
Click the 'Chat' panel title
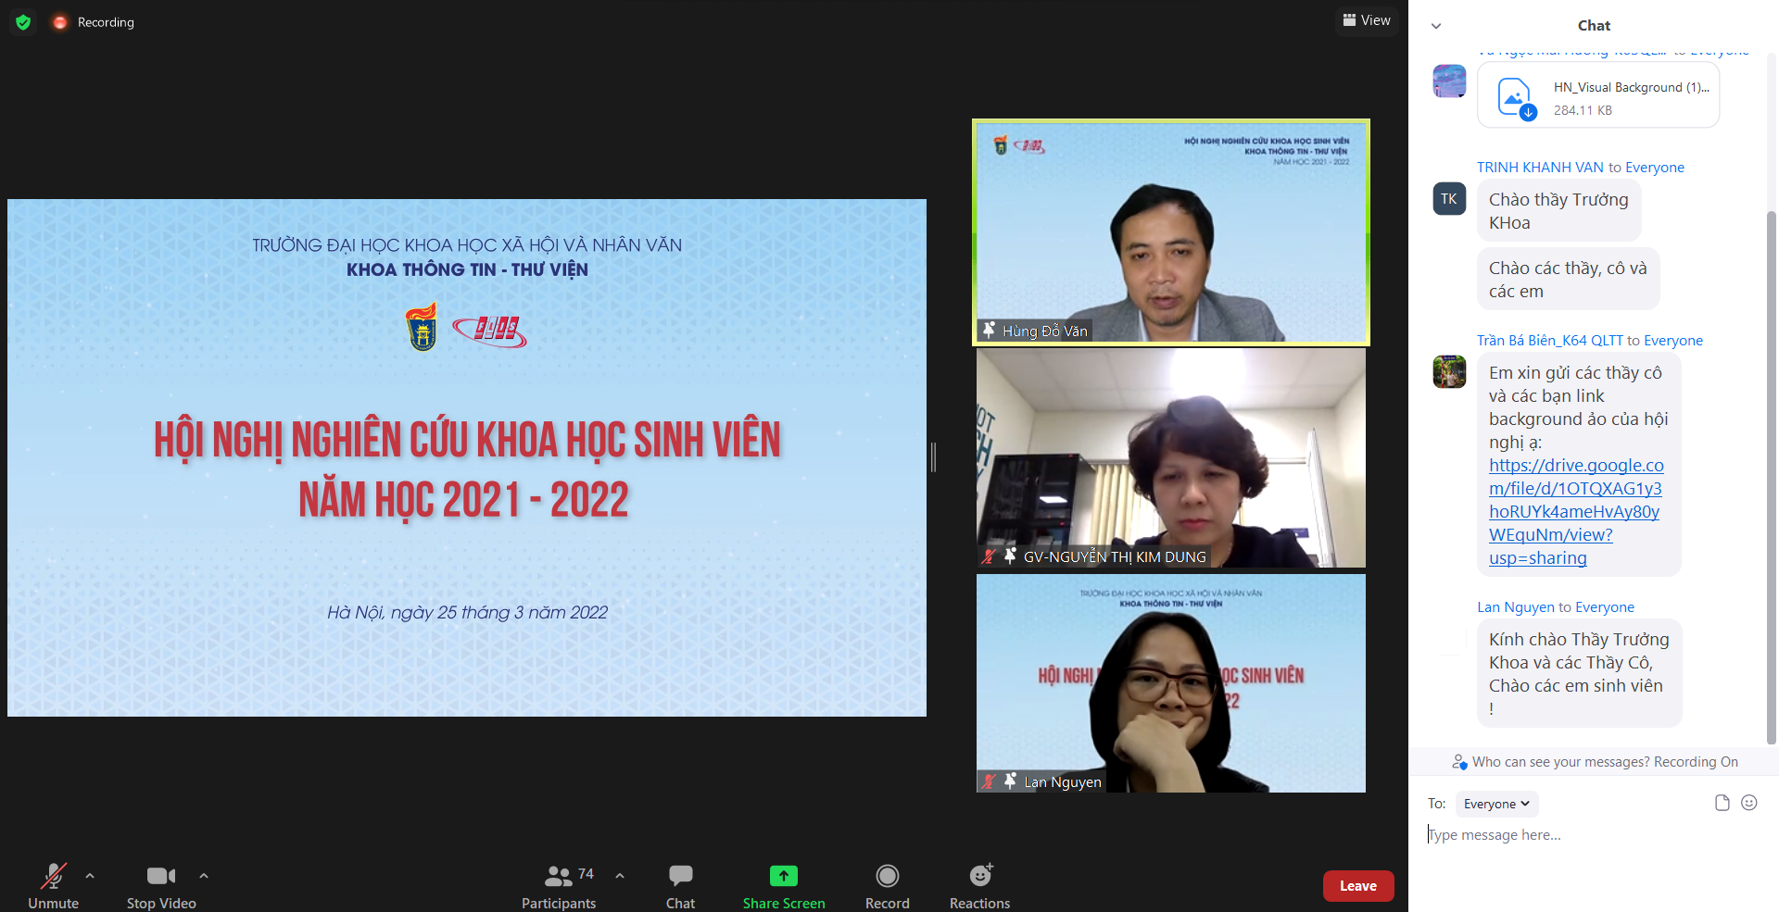(1594, 26)
